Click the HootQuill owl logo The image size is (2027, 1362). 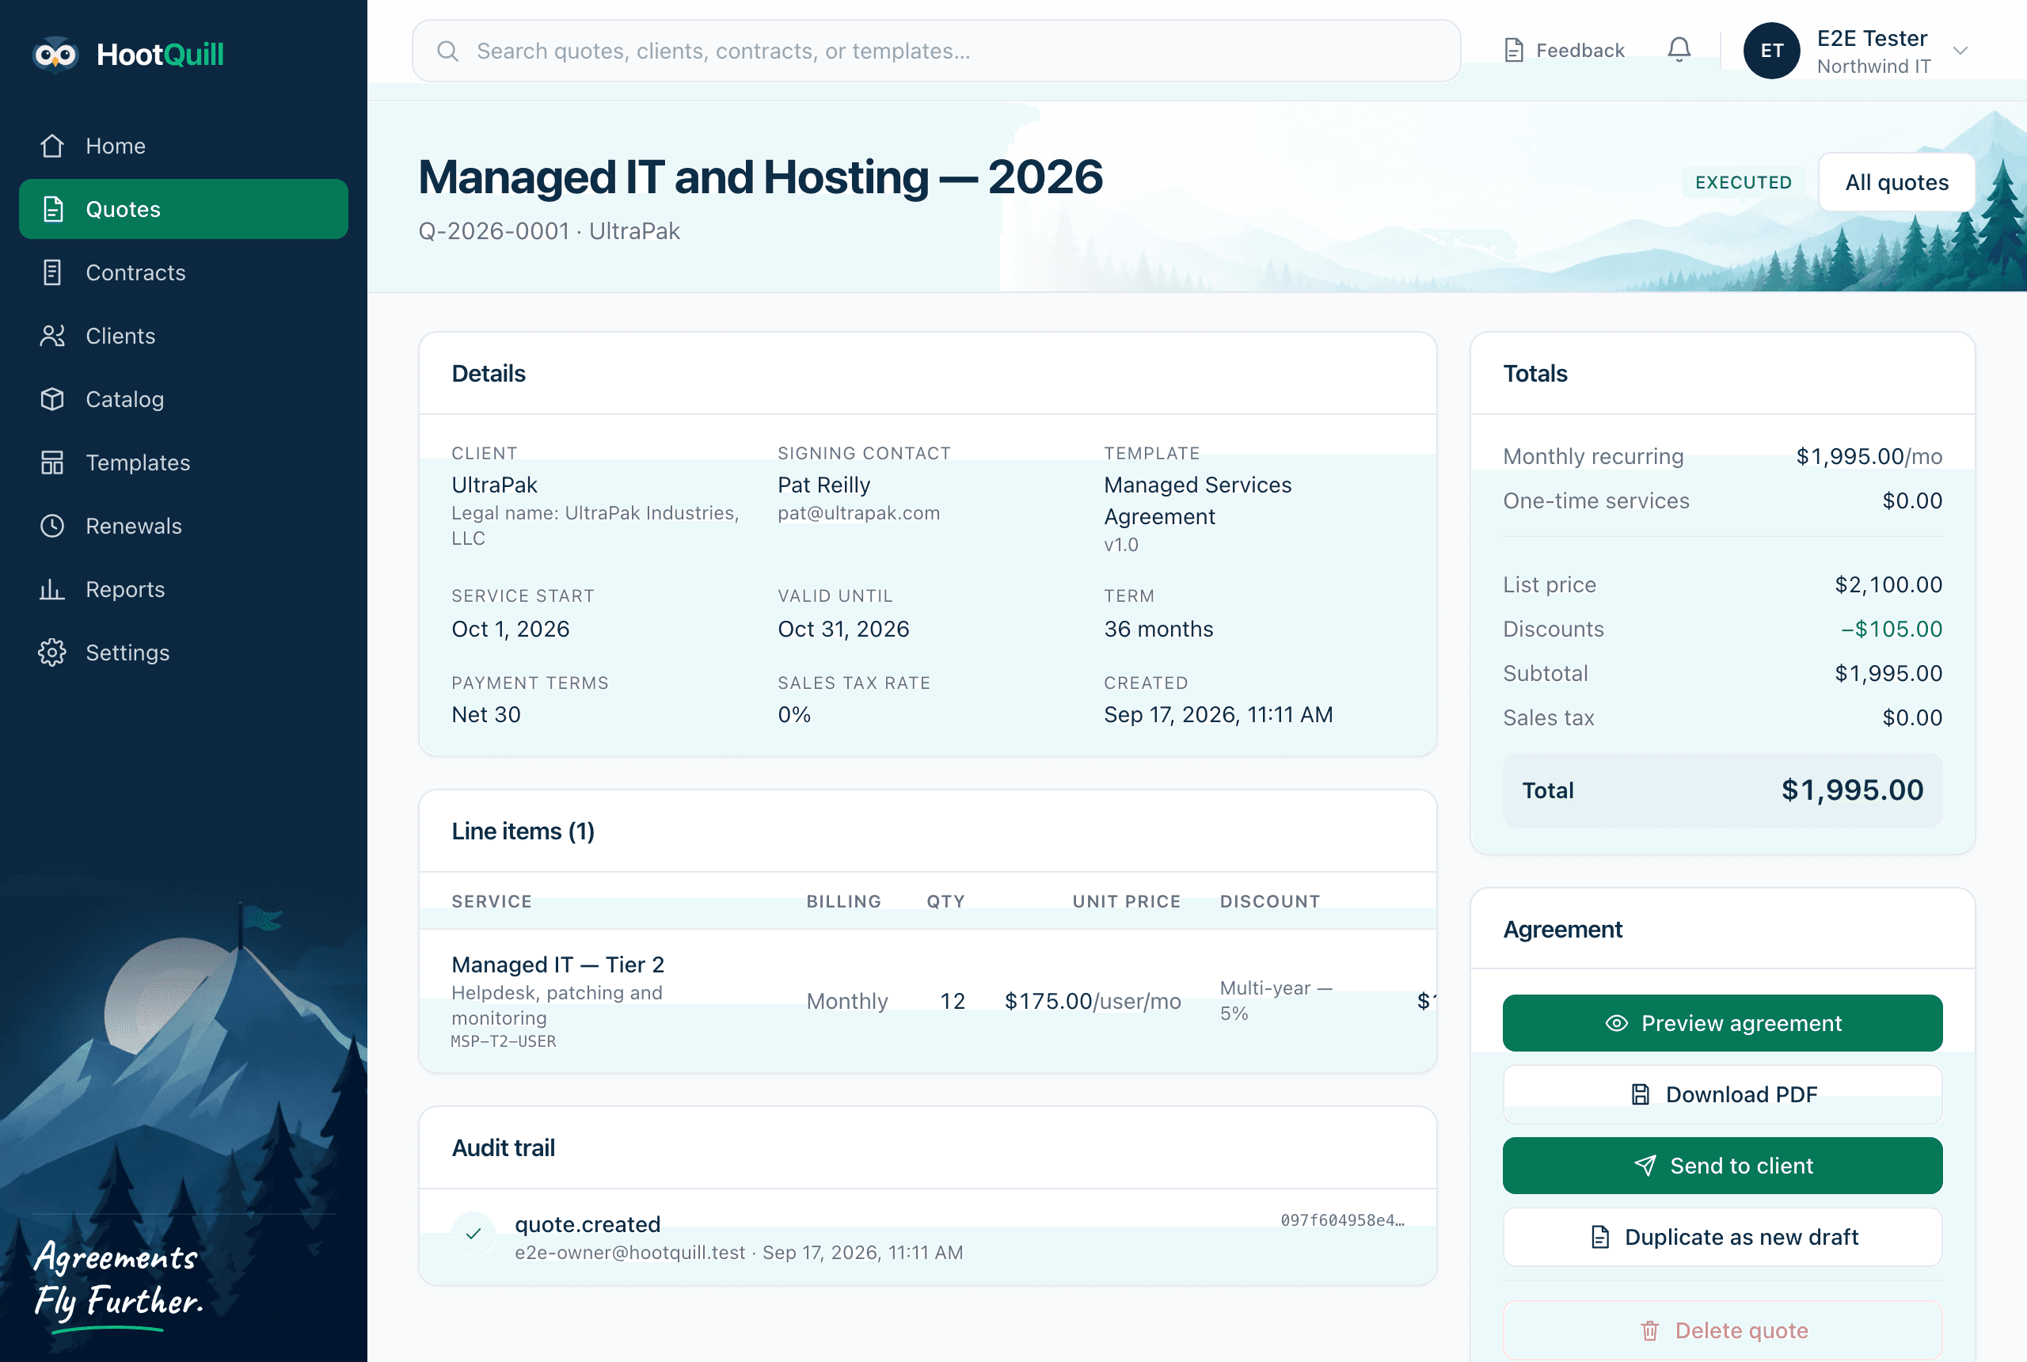55,55
